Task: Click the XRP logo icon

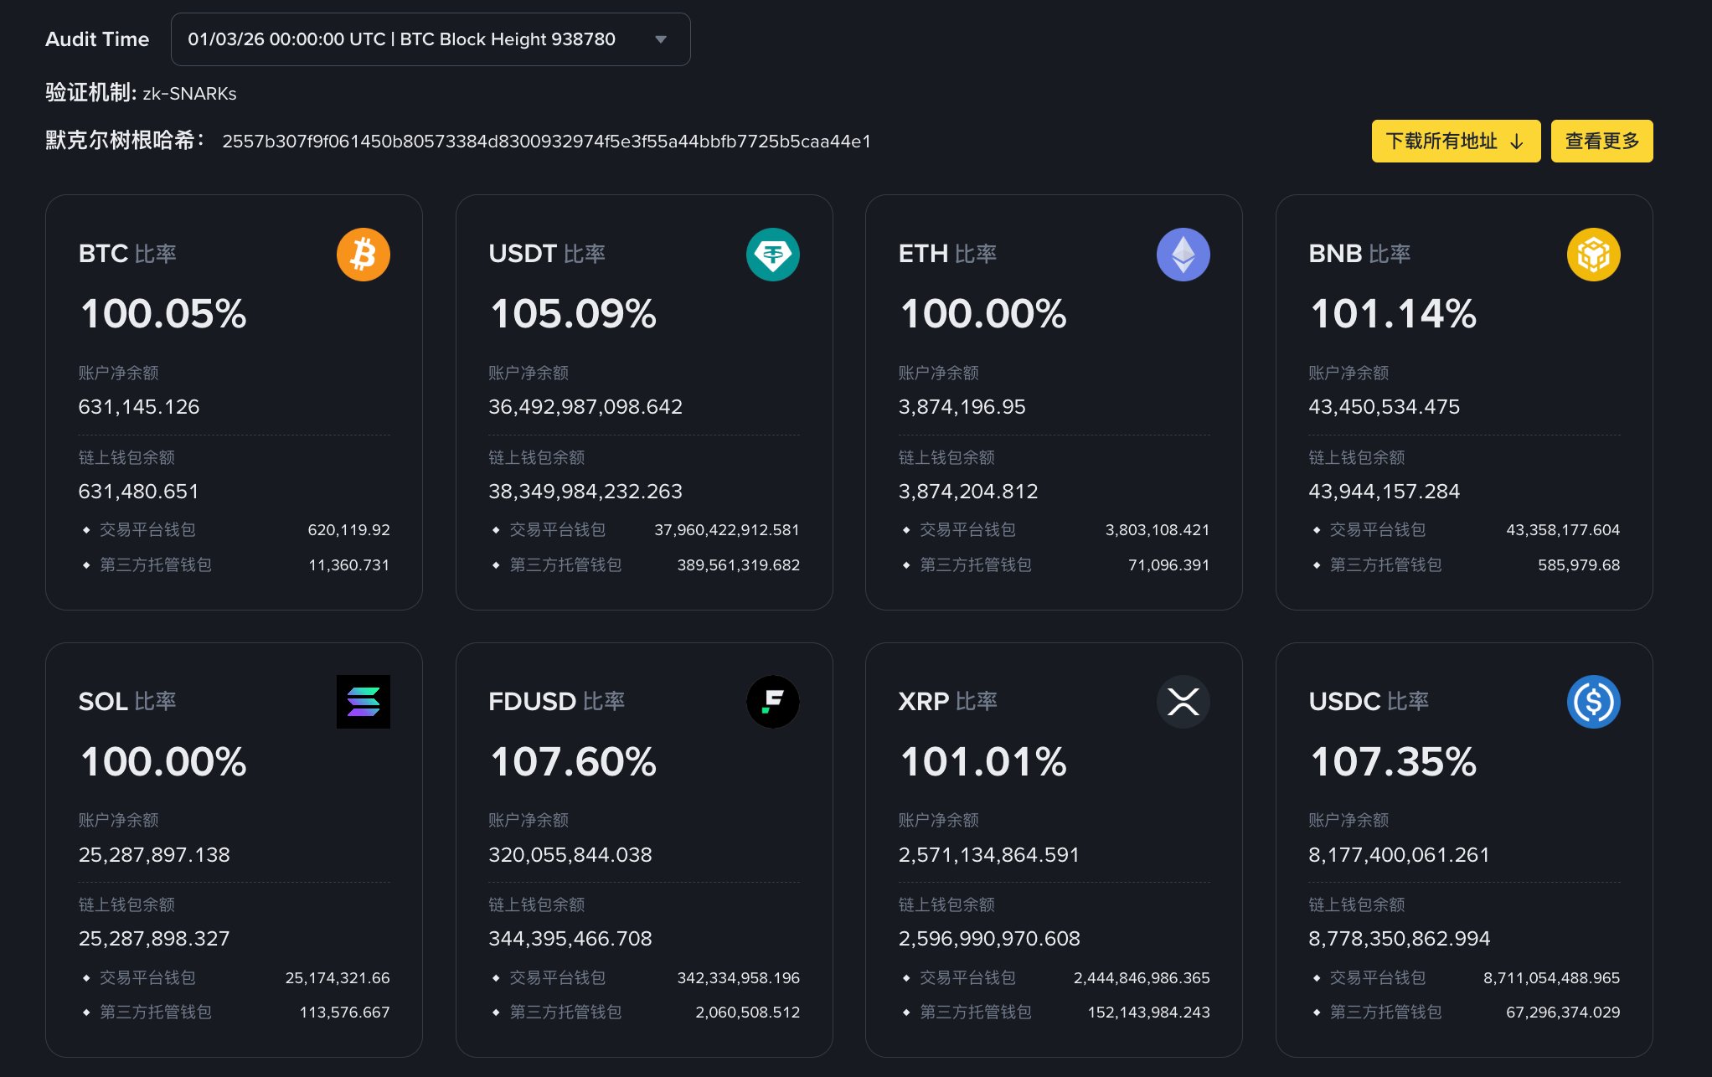Action: pyautogui.click(x=1183, y=702)
